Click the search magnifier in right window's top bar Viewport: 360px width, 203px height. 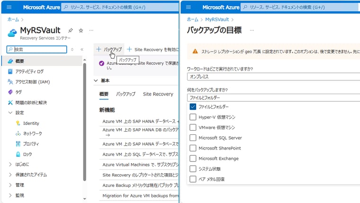[x=245, y=7]
